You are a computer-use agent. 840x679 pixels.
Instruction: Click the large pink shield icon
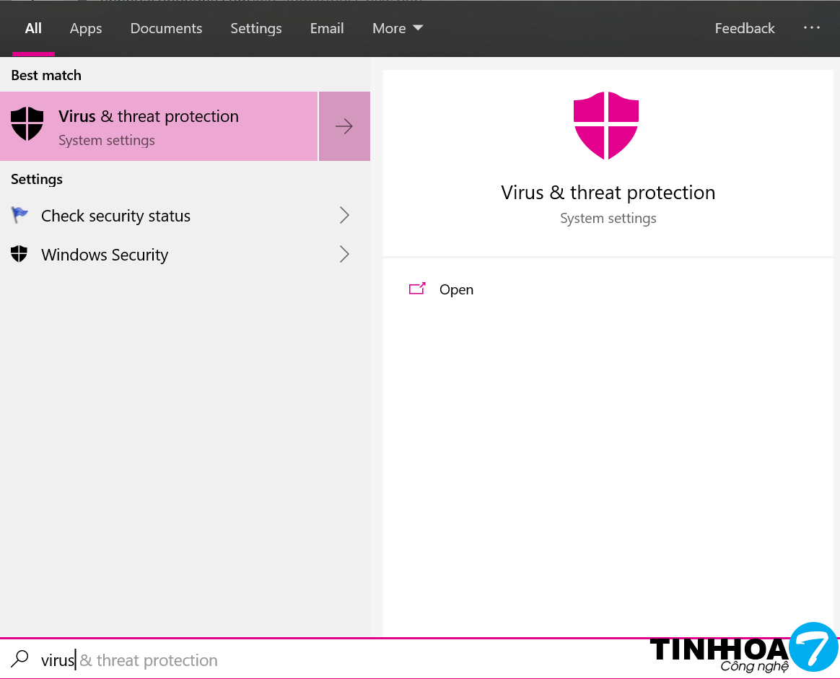click(x=606, y=126)
